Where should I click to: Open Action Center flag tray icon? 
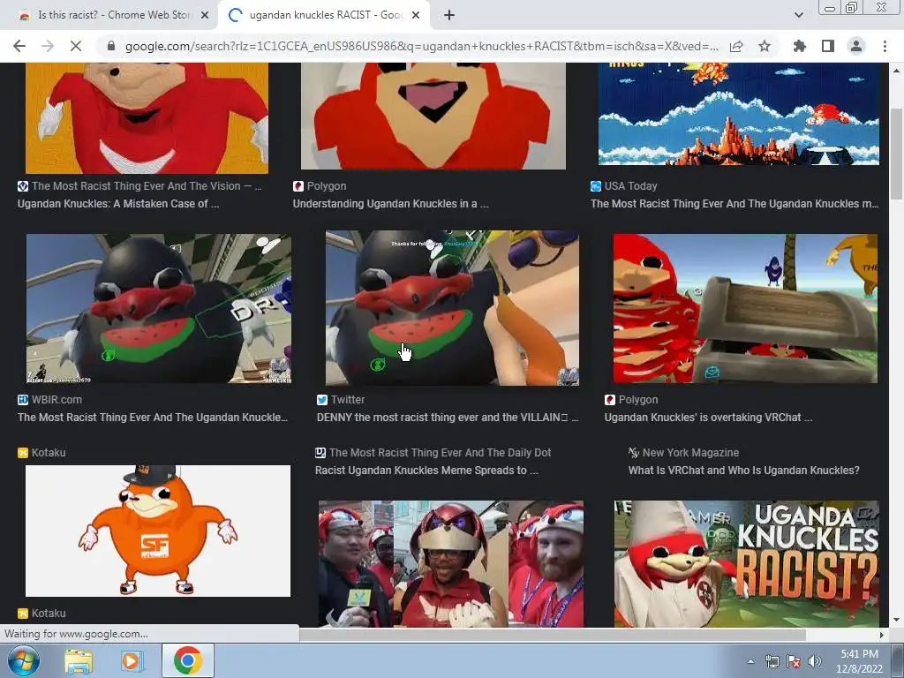[794, 661]
